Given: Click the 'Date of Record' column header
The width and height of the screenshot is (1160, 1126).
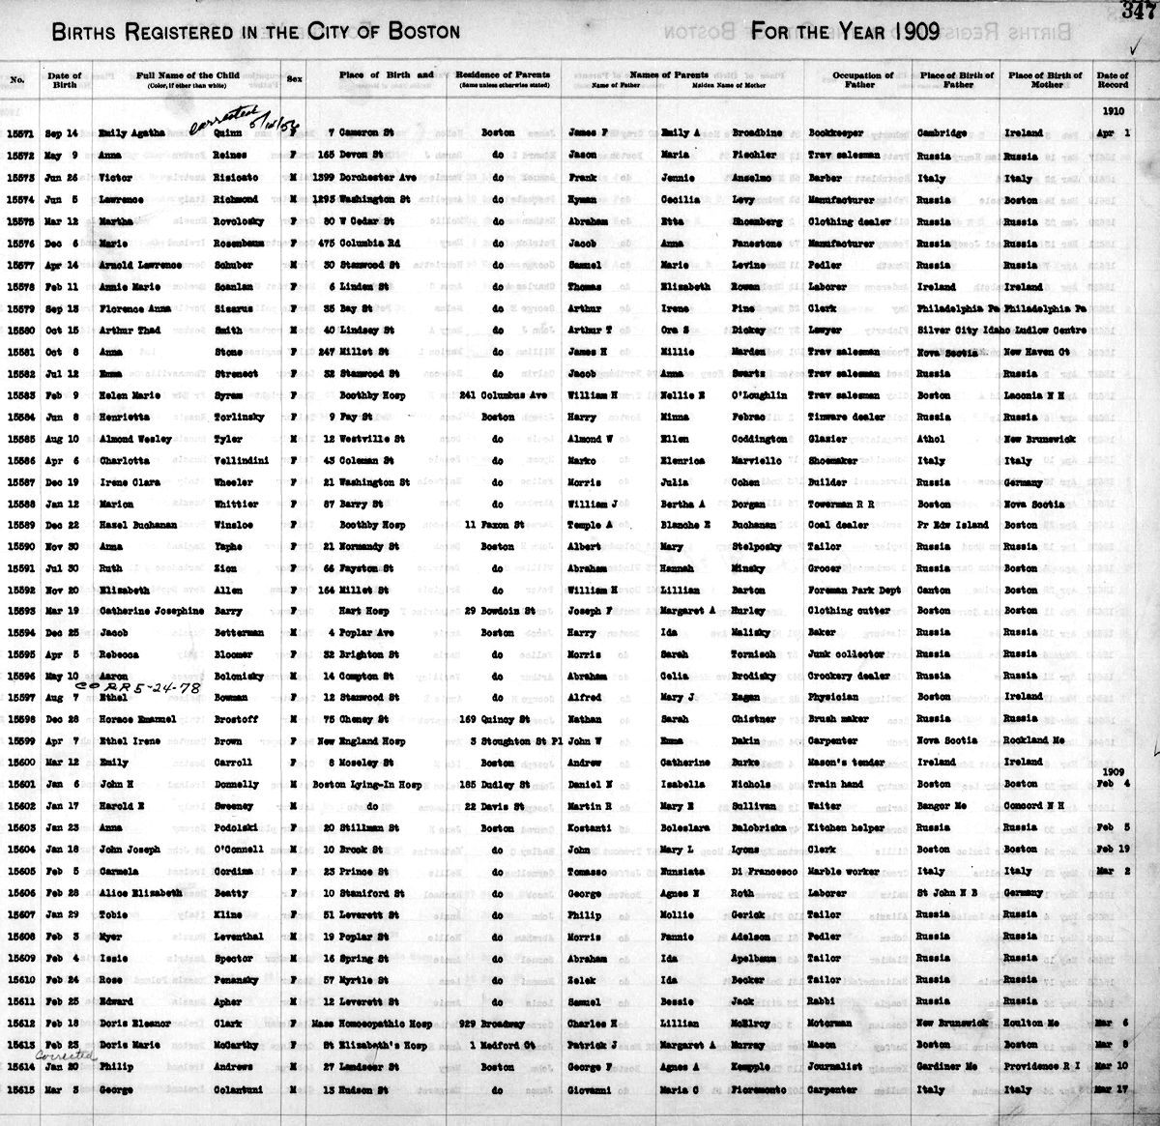Looking at the screenshot, I should point(1113,79).
